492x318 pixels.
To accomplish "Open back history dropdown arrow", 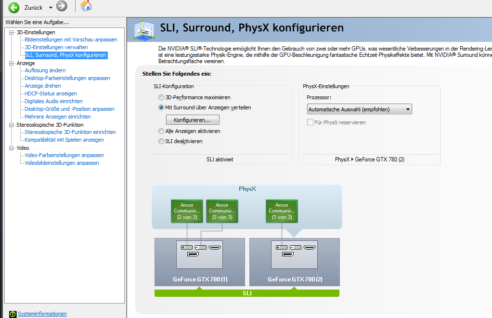I will (51, 8).
